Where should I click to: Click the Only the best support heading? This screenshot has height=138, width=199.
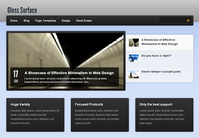(156, 104)
